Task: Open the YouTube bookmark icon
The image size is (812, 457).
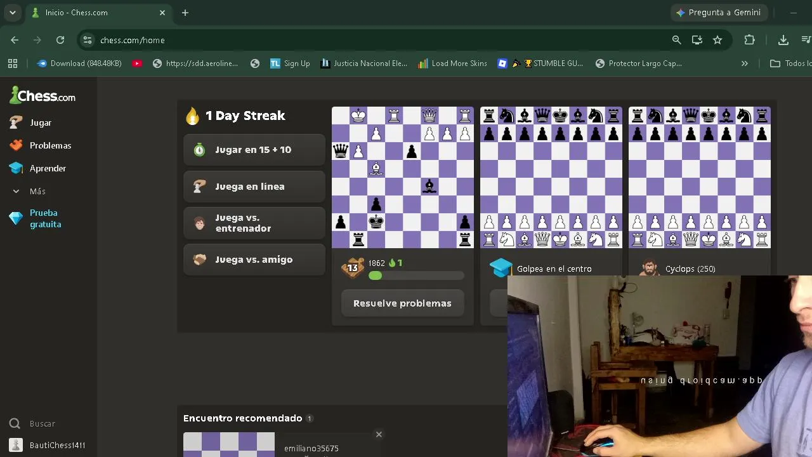Action: [x=137, y=63]
